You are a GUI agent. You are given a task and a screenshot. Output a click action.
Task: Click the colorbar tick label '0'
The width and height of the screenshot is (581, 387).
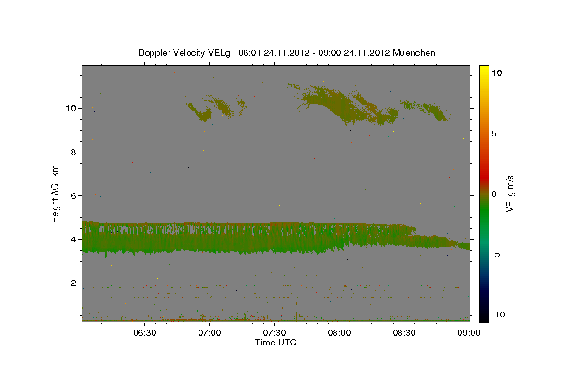pyautogui.click(x=494, y=194)
